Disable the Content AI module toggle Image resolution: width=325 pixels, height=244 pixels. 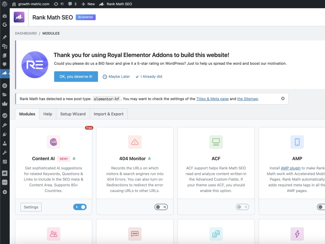tap(80, 207)
